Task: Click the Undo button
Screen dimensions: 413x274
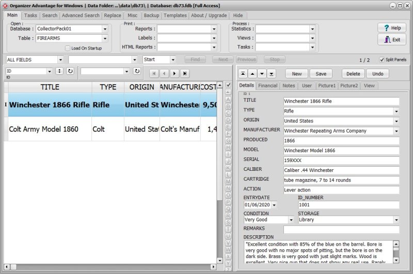Action: point(378,74)
